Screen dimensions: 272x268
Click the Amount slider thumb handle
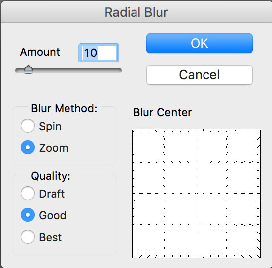[x=28, y=69]
